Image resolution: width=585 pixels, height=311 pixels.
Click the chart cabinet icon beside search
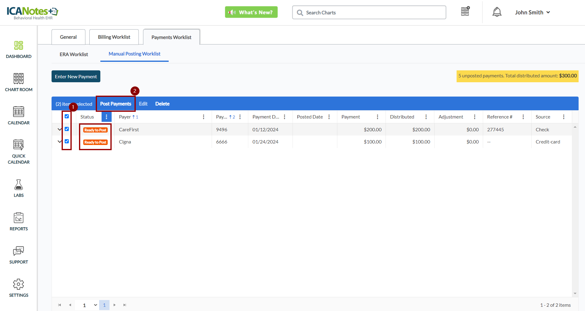pos(465,12)
